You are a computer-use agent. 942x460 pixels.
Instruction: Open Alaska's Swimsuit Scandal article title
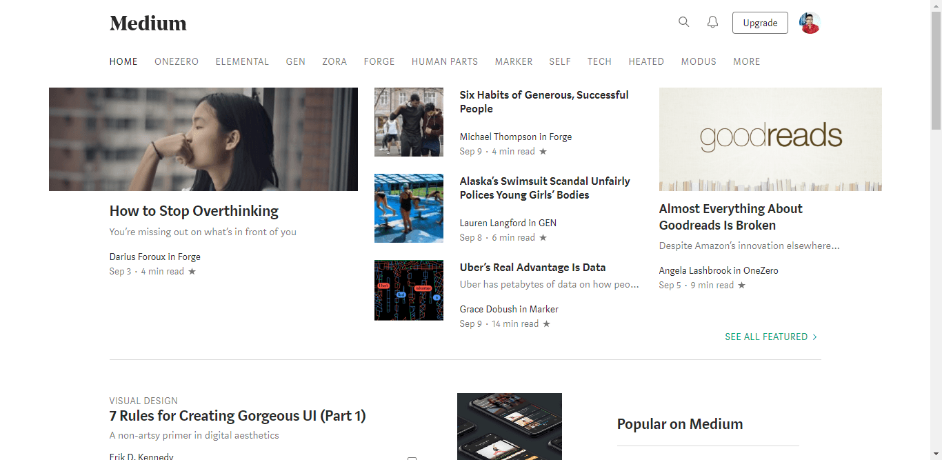coord(545,188)
